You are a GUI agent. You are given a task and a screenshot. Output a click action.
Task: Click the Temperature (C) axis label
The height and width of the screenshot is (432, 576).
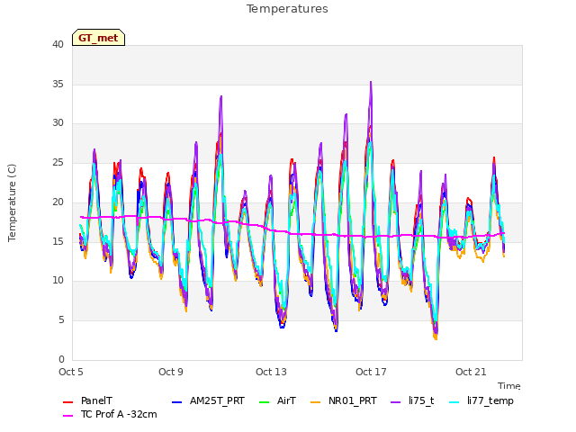tap(12, 202)
